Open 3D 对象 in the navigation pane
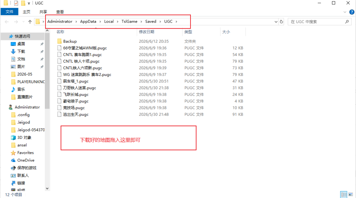356x198 pixels. point(24,137)
